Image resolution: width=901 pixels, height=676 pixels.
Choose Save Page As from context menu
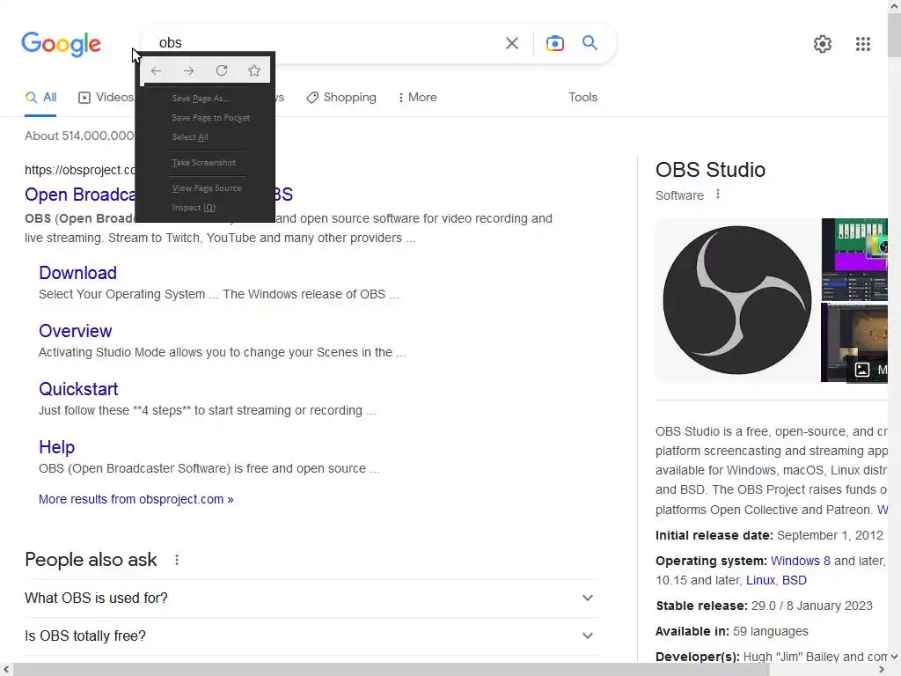201,99
